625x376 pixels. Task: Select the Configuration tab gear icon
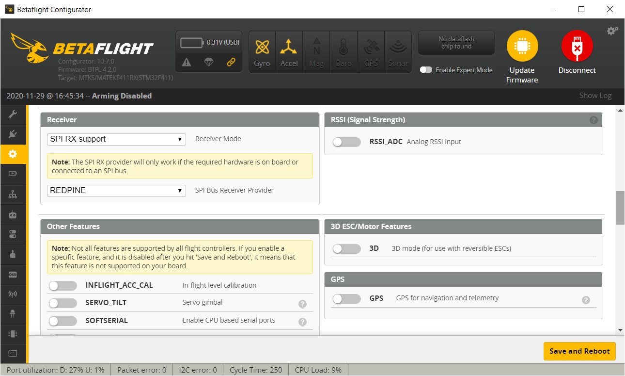coord(13,154)
